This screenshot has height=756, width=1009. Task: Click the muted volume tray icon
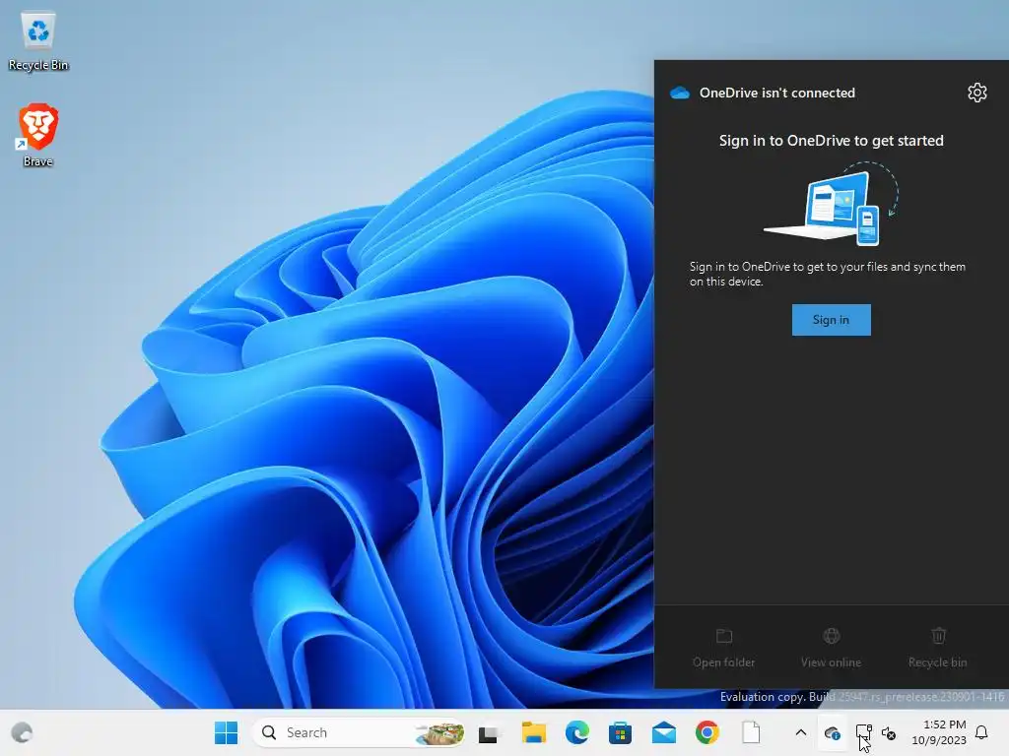[889, 732]
